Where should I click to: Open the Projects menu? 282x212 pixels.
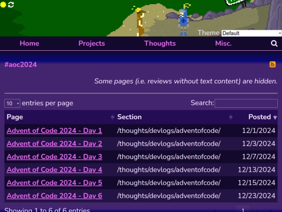click(92, 43)
